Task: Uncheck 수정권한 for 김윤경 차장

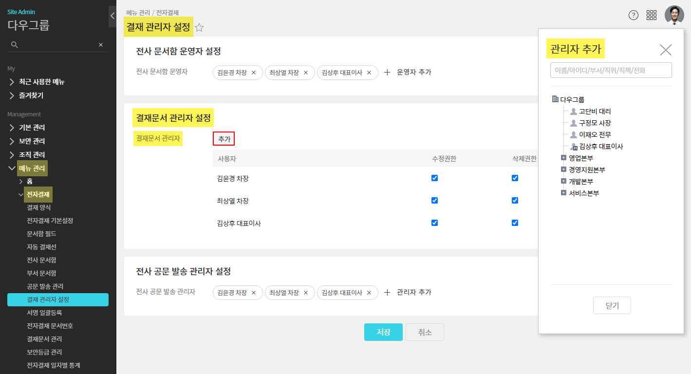Action: click(435, 178)
